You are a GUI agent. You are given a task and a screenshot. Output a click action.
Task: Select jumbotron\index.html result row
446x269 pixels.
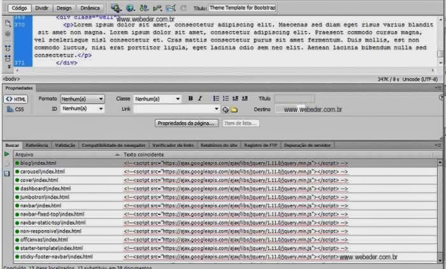coord(225,197)
